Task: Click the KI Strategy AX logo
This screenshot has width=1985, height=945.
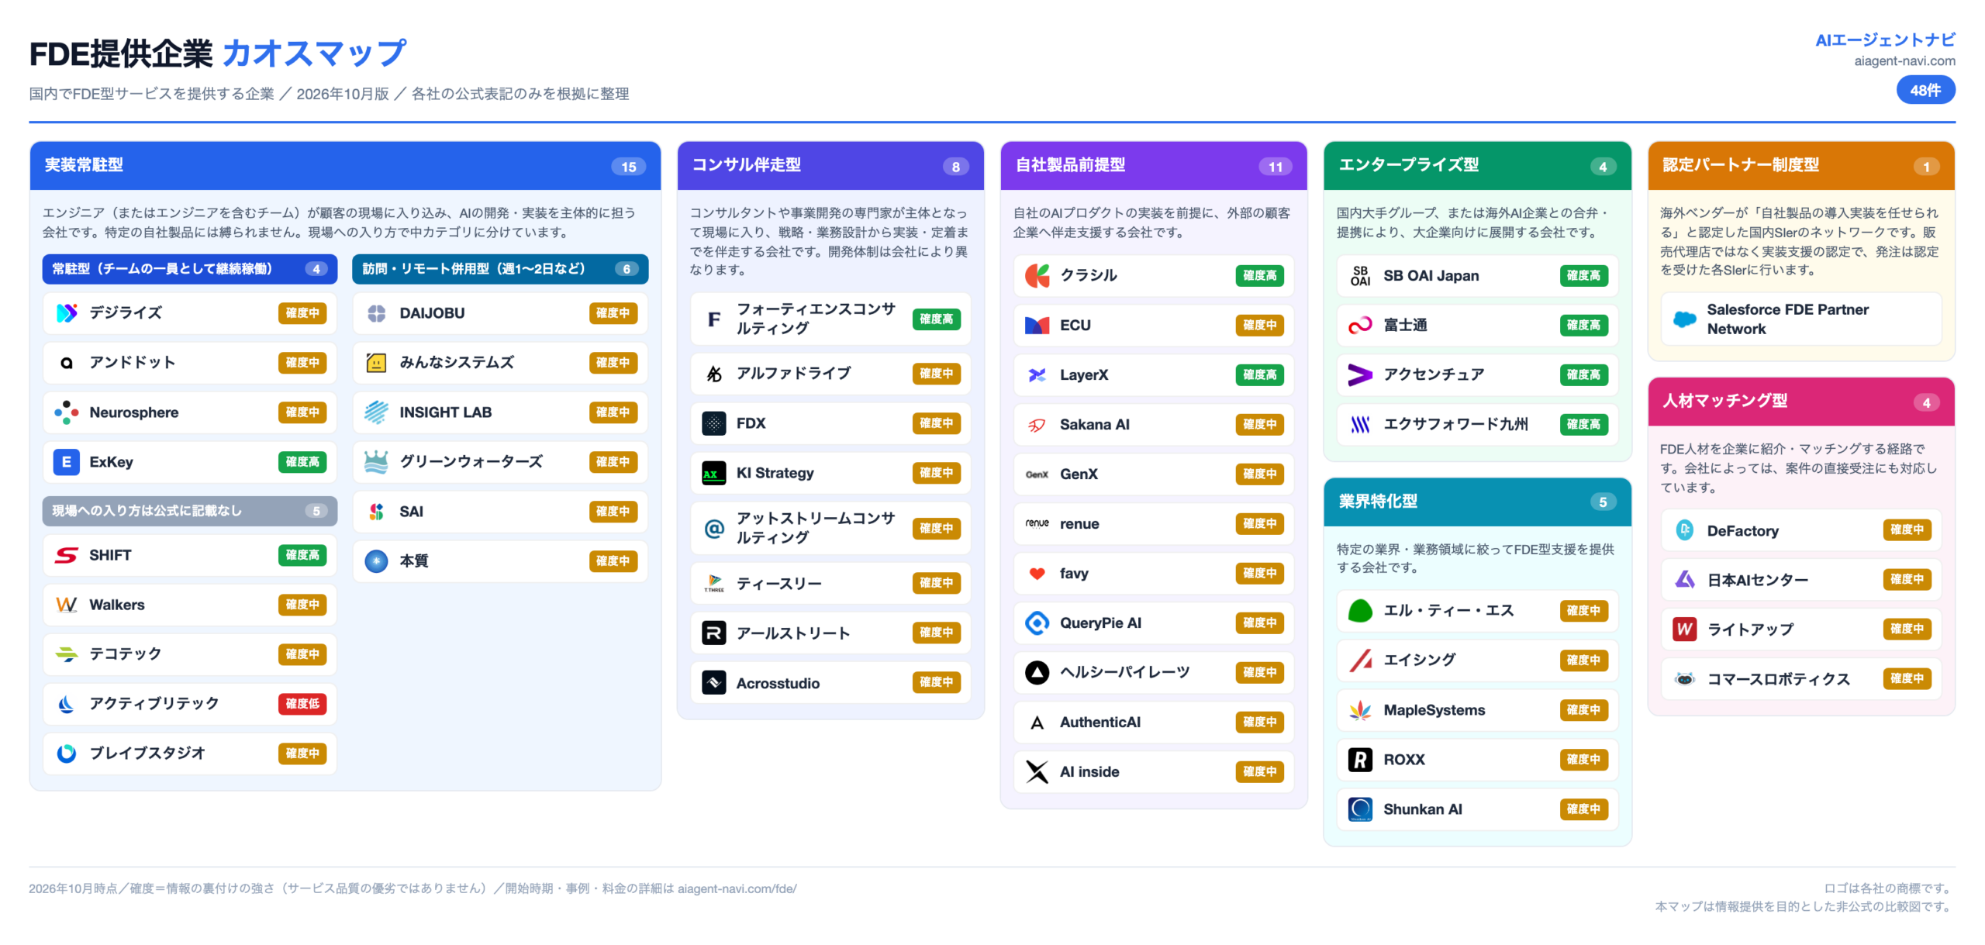Action: tap(714, 473)
